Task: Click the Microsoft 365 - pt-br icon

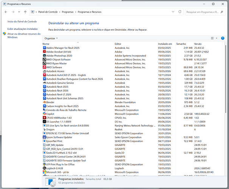Action: coord(44,172)
